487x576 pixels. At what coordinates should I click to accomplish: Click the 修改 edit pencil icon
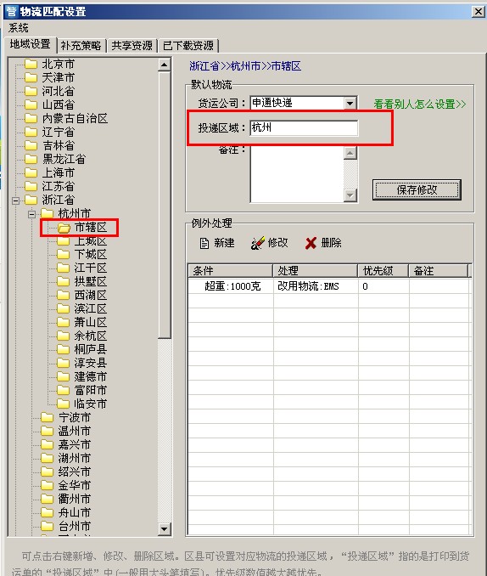click(x=257, y=243)
